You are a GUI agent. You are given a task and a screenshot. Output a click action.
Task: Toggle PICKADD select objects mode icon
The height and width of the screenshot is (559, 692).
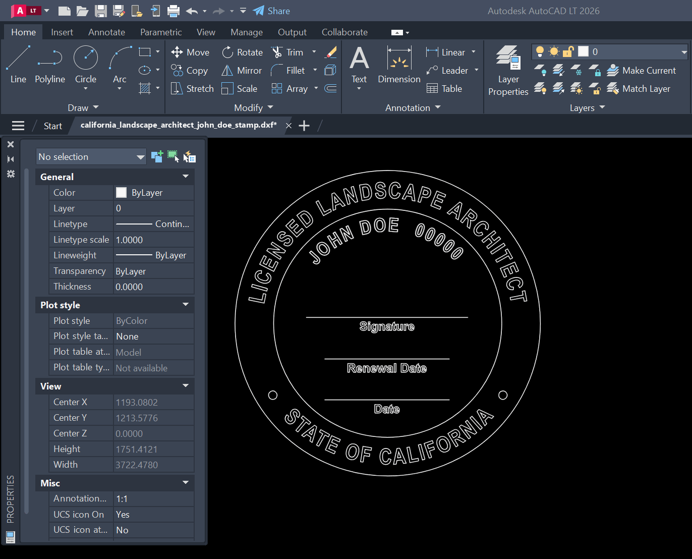(x=157, y=157)
